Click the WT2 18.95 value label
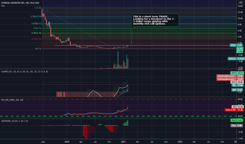This screenshot has width=245, height=144. click(237, 82)
